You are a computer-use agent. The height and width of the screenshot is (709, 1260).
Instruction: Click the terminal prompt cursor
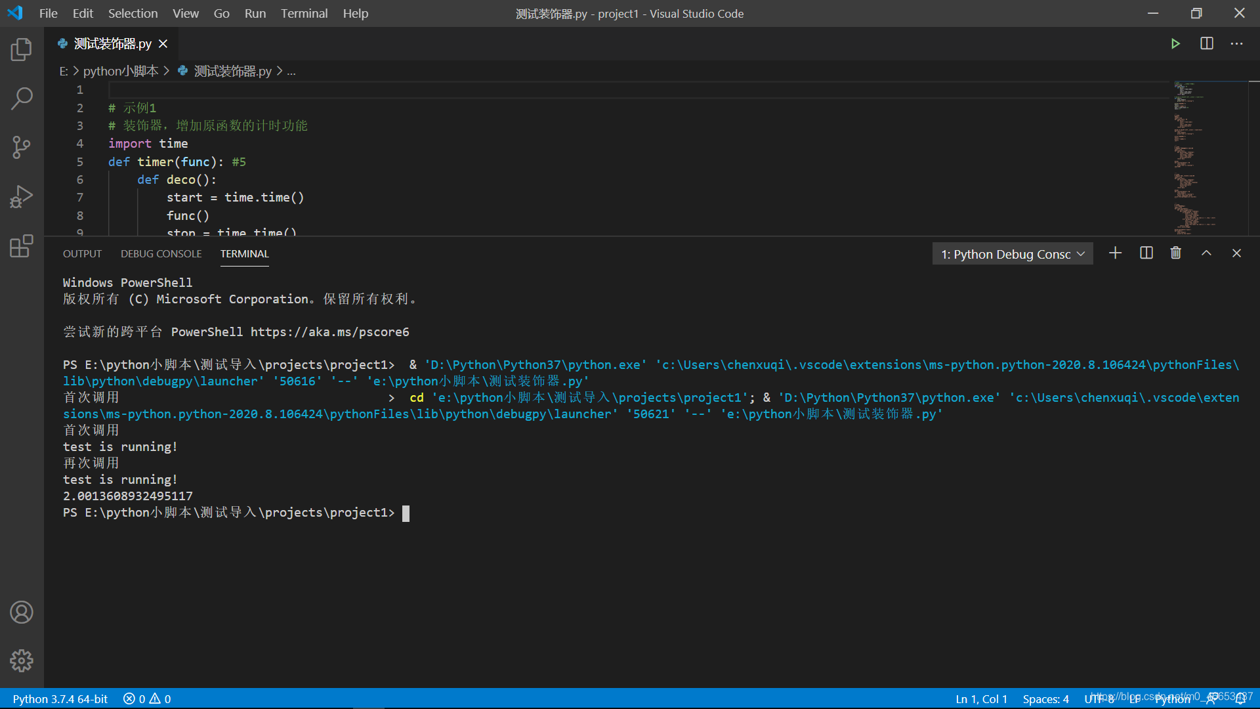[406, 513]
